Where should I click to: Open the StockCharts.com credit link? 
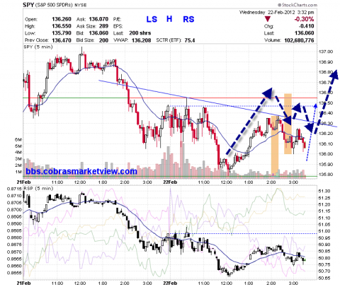(297, 5)
